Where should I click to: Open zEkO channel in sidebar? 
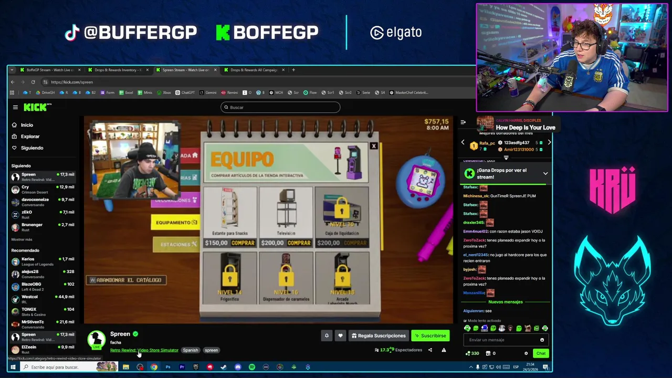(43, 215)
